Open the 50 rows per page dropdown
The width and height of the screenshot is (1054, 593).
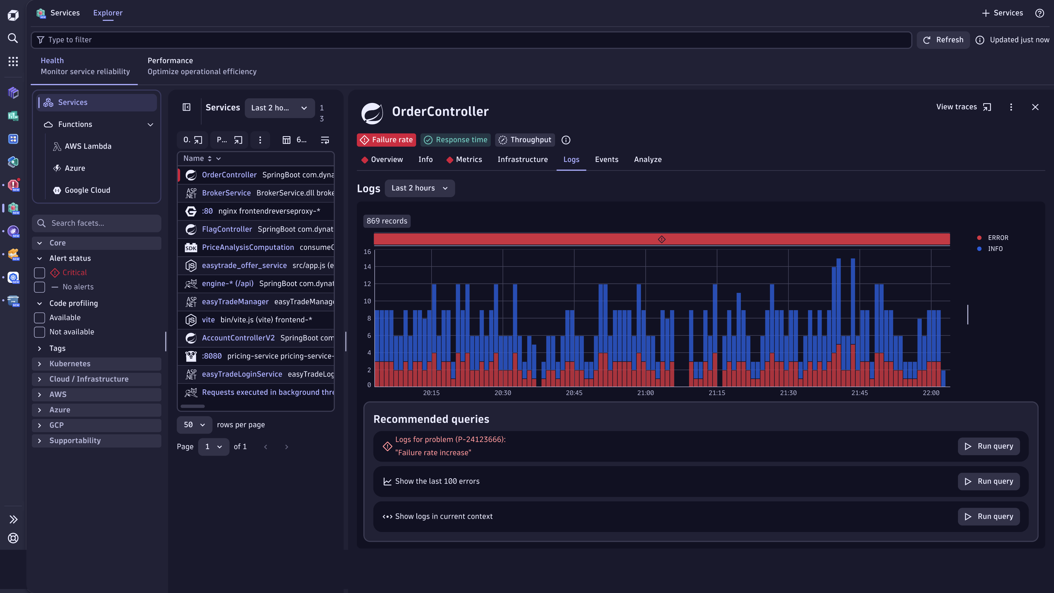click(x=194, y=425)
